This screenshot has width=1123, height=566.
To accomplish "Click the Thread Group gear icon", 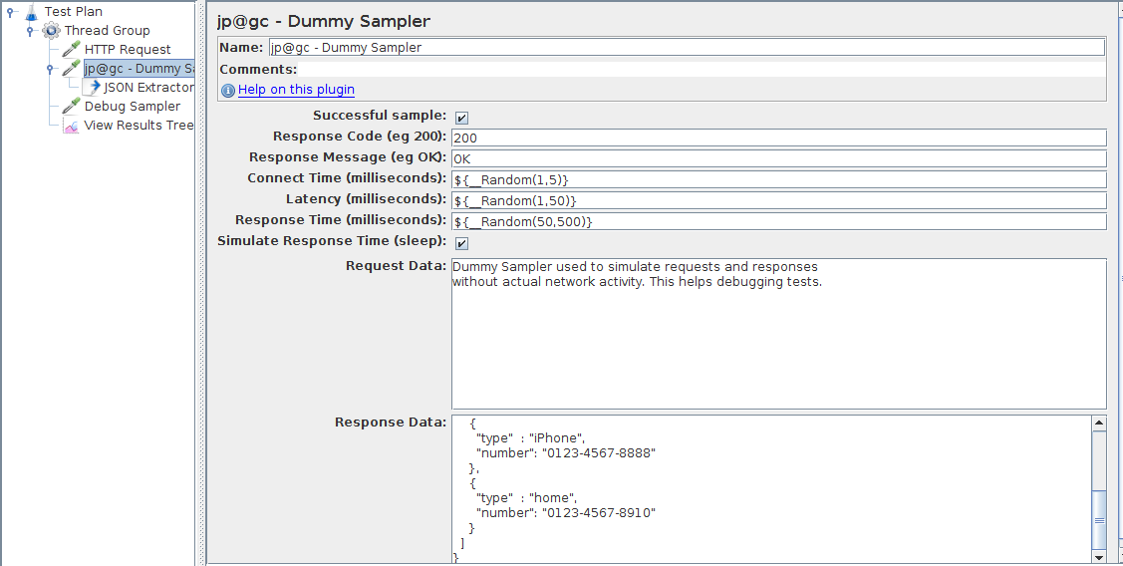I will pos(51,31).
